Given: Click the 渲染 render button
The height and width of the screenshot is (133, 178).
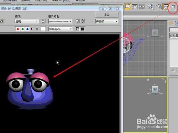Looking at the screenshot, I should pyautogui.click(x=107, y=15).
